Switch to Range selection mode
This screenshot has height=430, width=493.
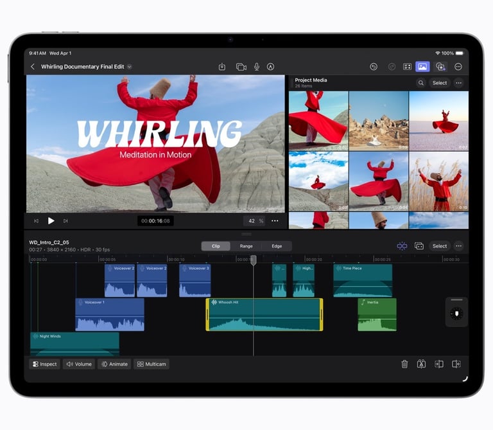(246, 246)
